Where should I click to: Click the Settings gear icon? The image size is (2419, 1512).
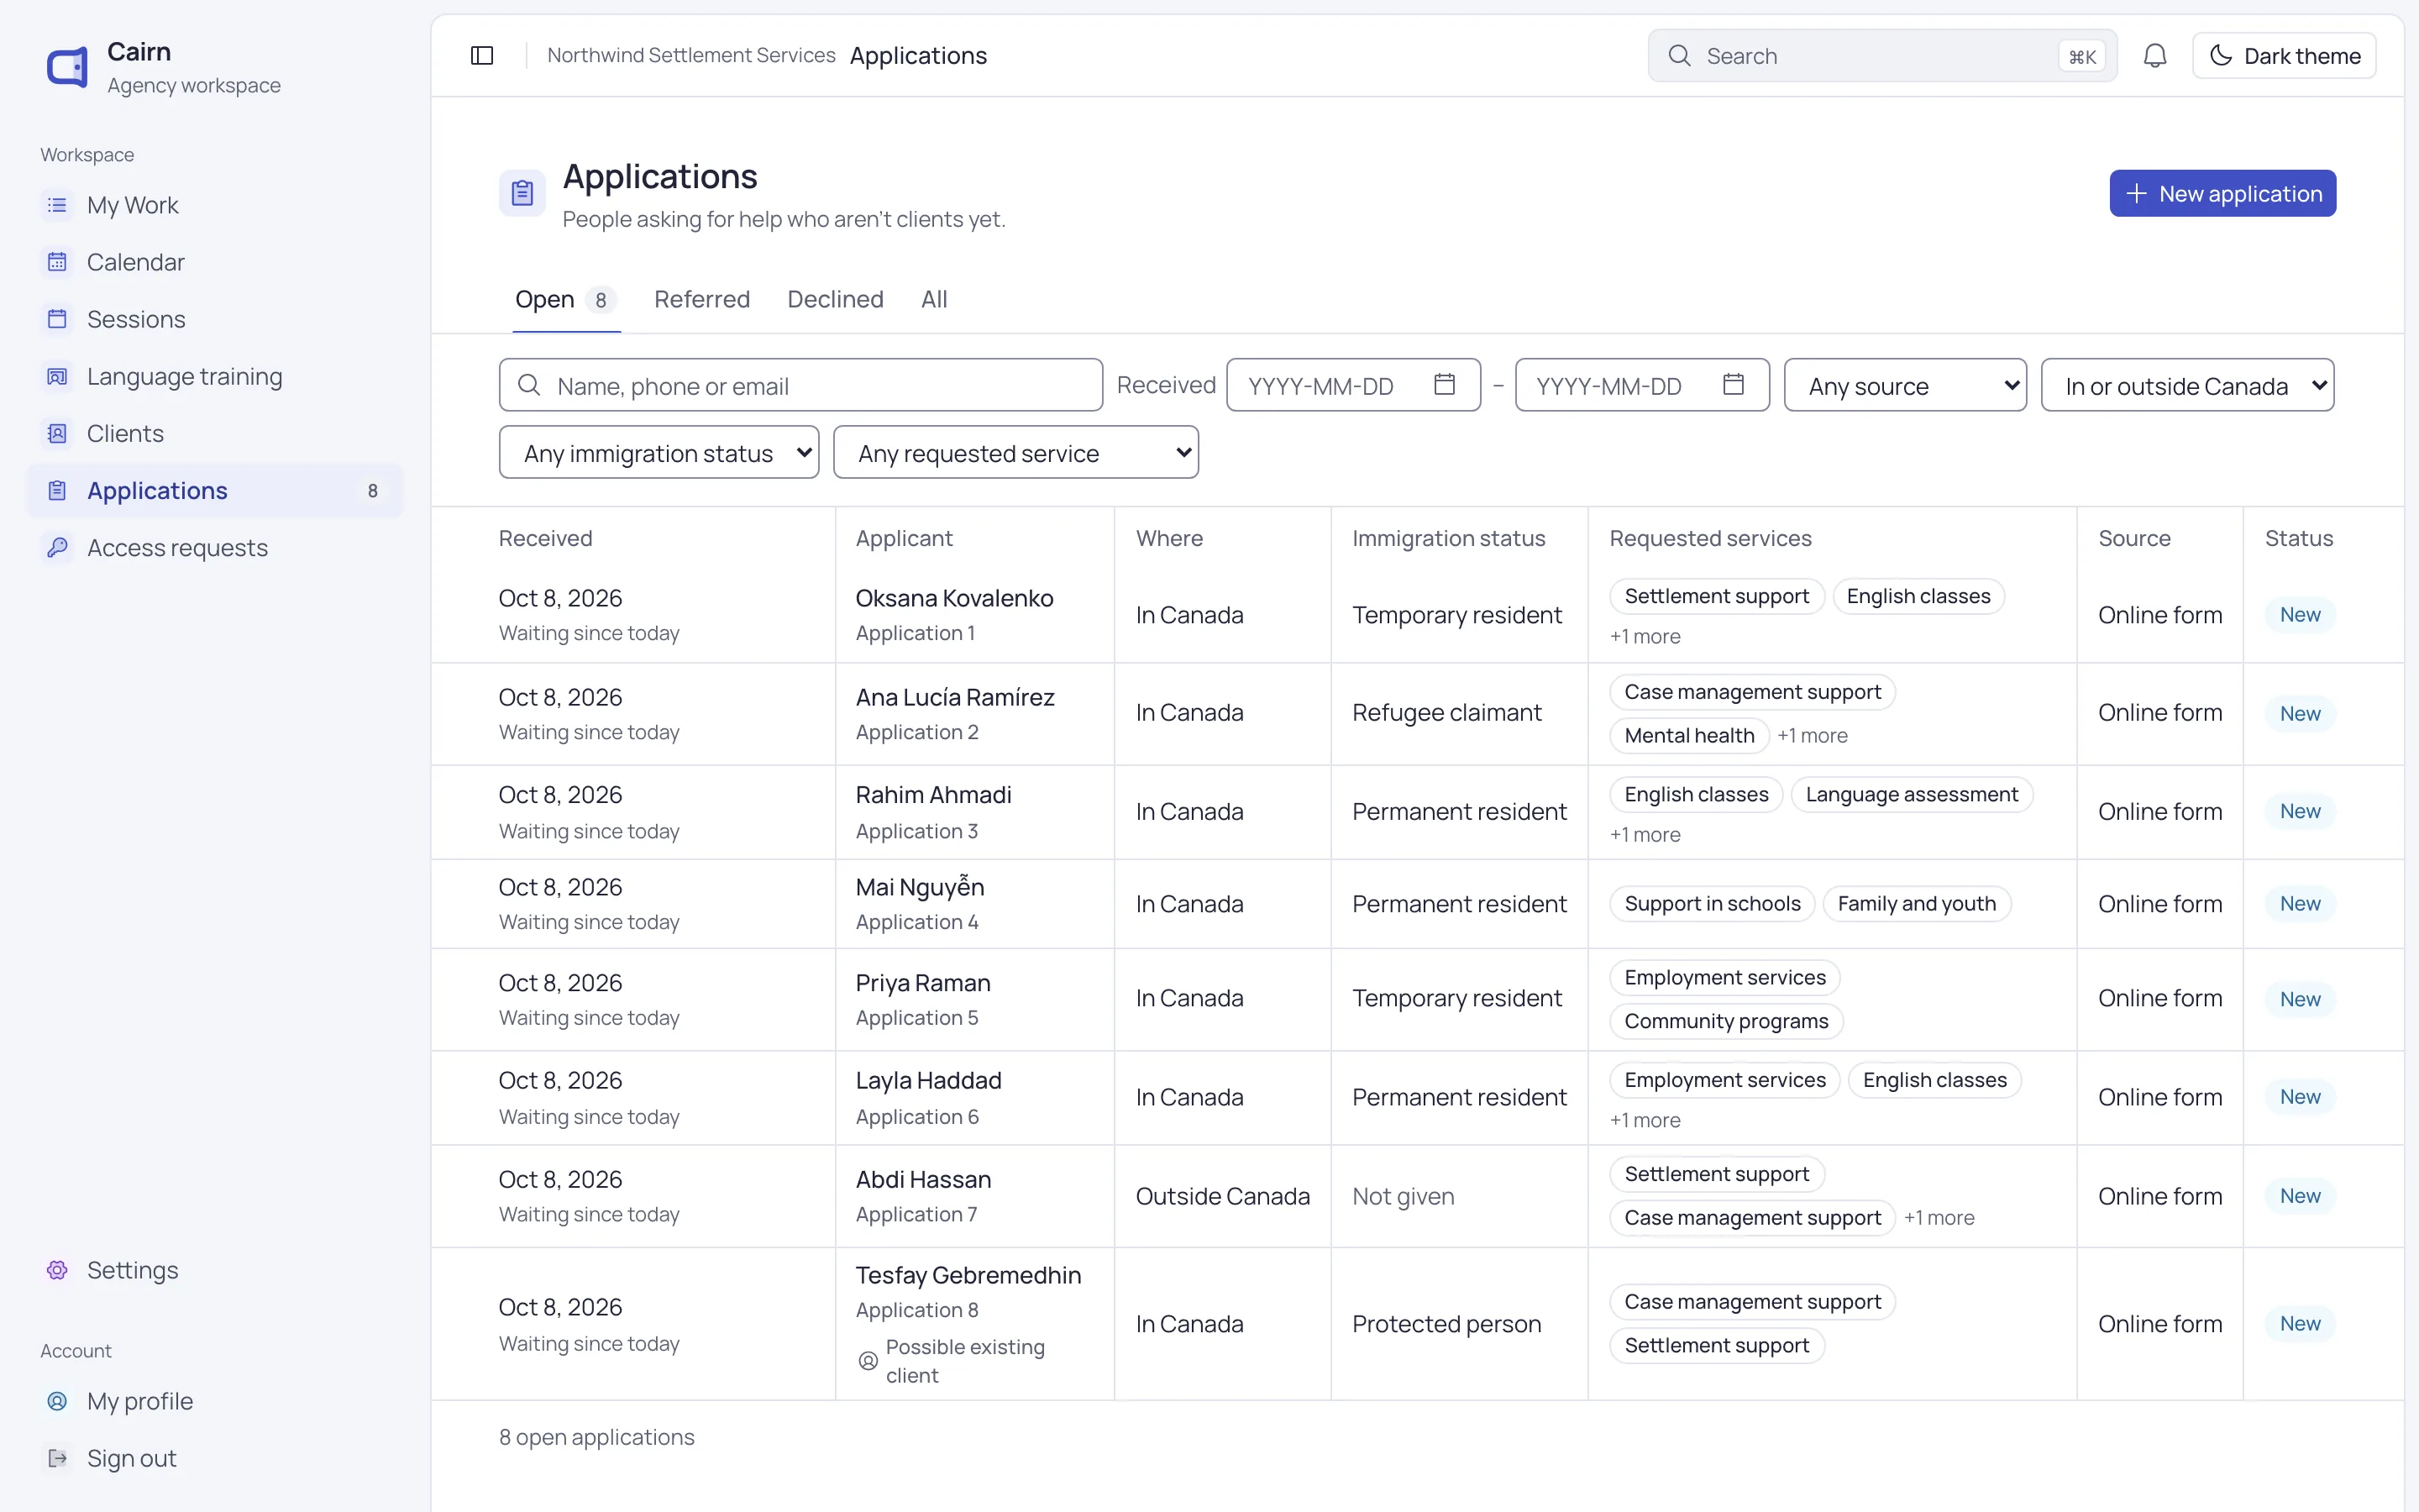click(57, 1270)
